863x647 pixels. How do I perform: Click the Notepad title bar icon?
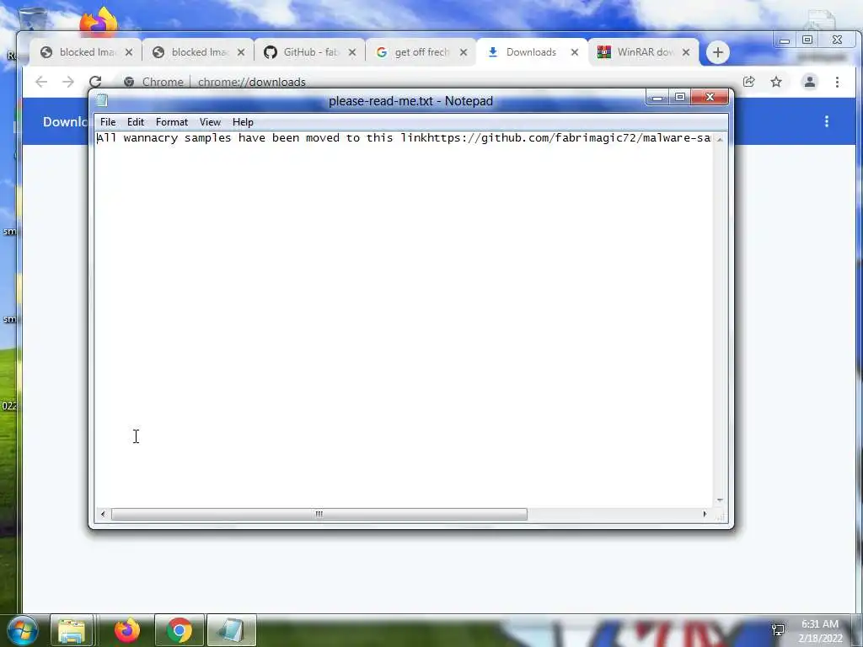[x=102, y=101]
